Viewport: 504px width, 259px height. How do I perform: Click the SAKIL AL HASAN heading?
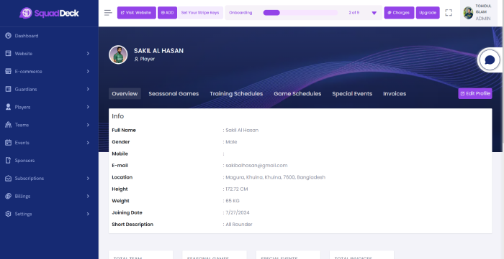coord(159,51)
